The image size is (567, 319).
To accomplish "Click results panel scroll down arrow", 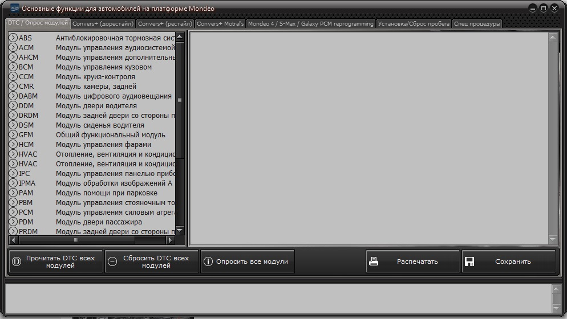I will pyautogui.click(x=553, y=239).
